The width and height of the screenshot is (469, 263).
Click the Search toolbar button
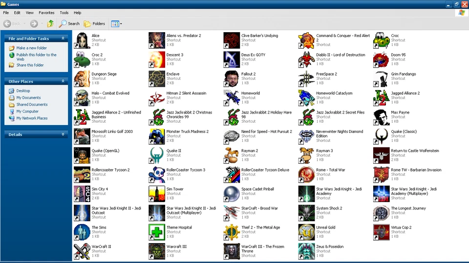[x=69, y=23]
